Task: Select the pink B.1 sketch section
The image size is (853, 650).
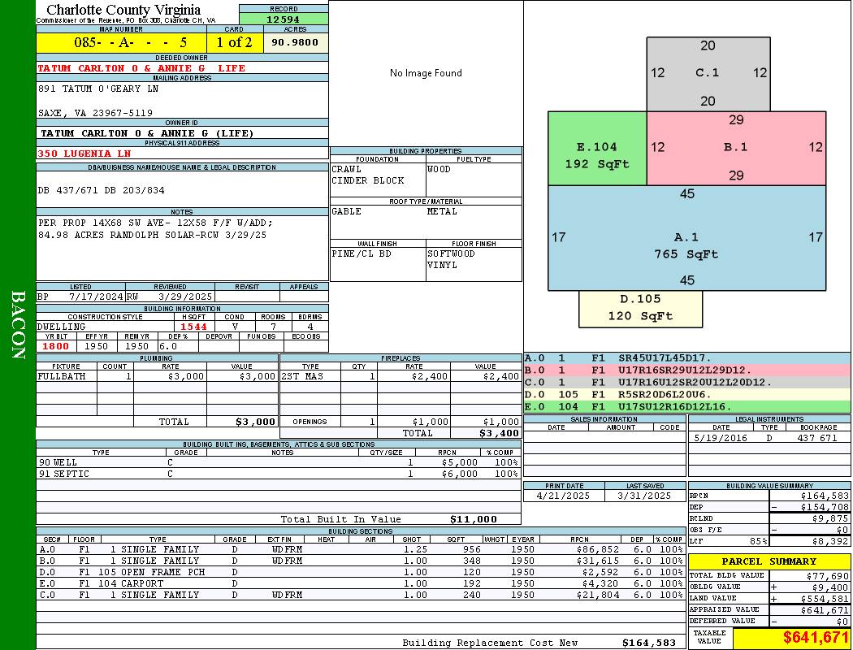Action: tap(736, 148)
